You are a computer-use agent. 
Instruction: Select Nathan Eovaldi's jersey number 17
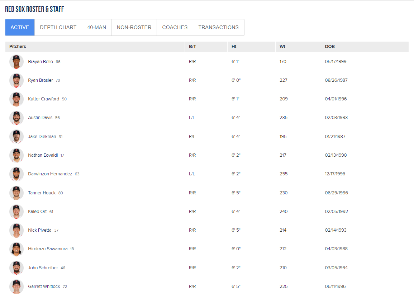[x=62, y=155]
